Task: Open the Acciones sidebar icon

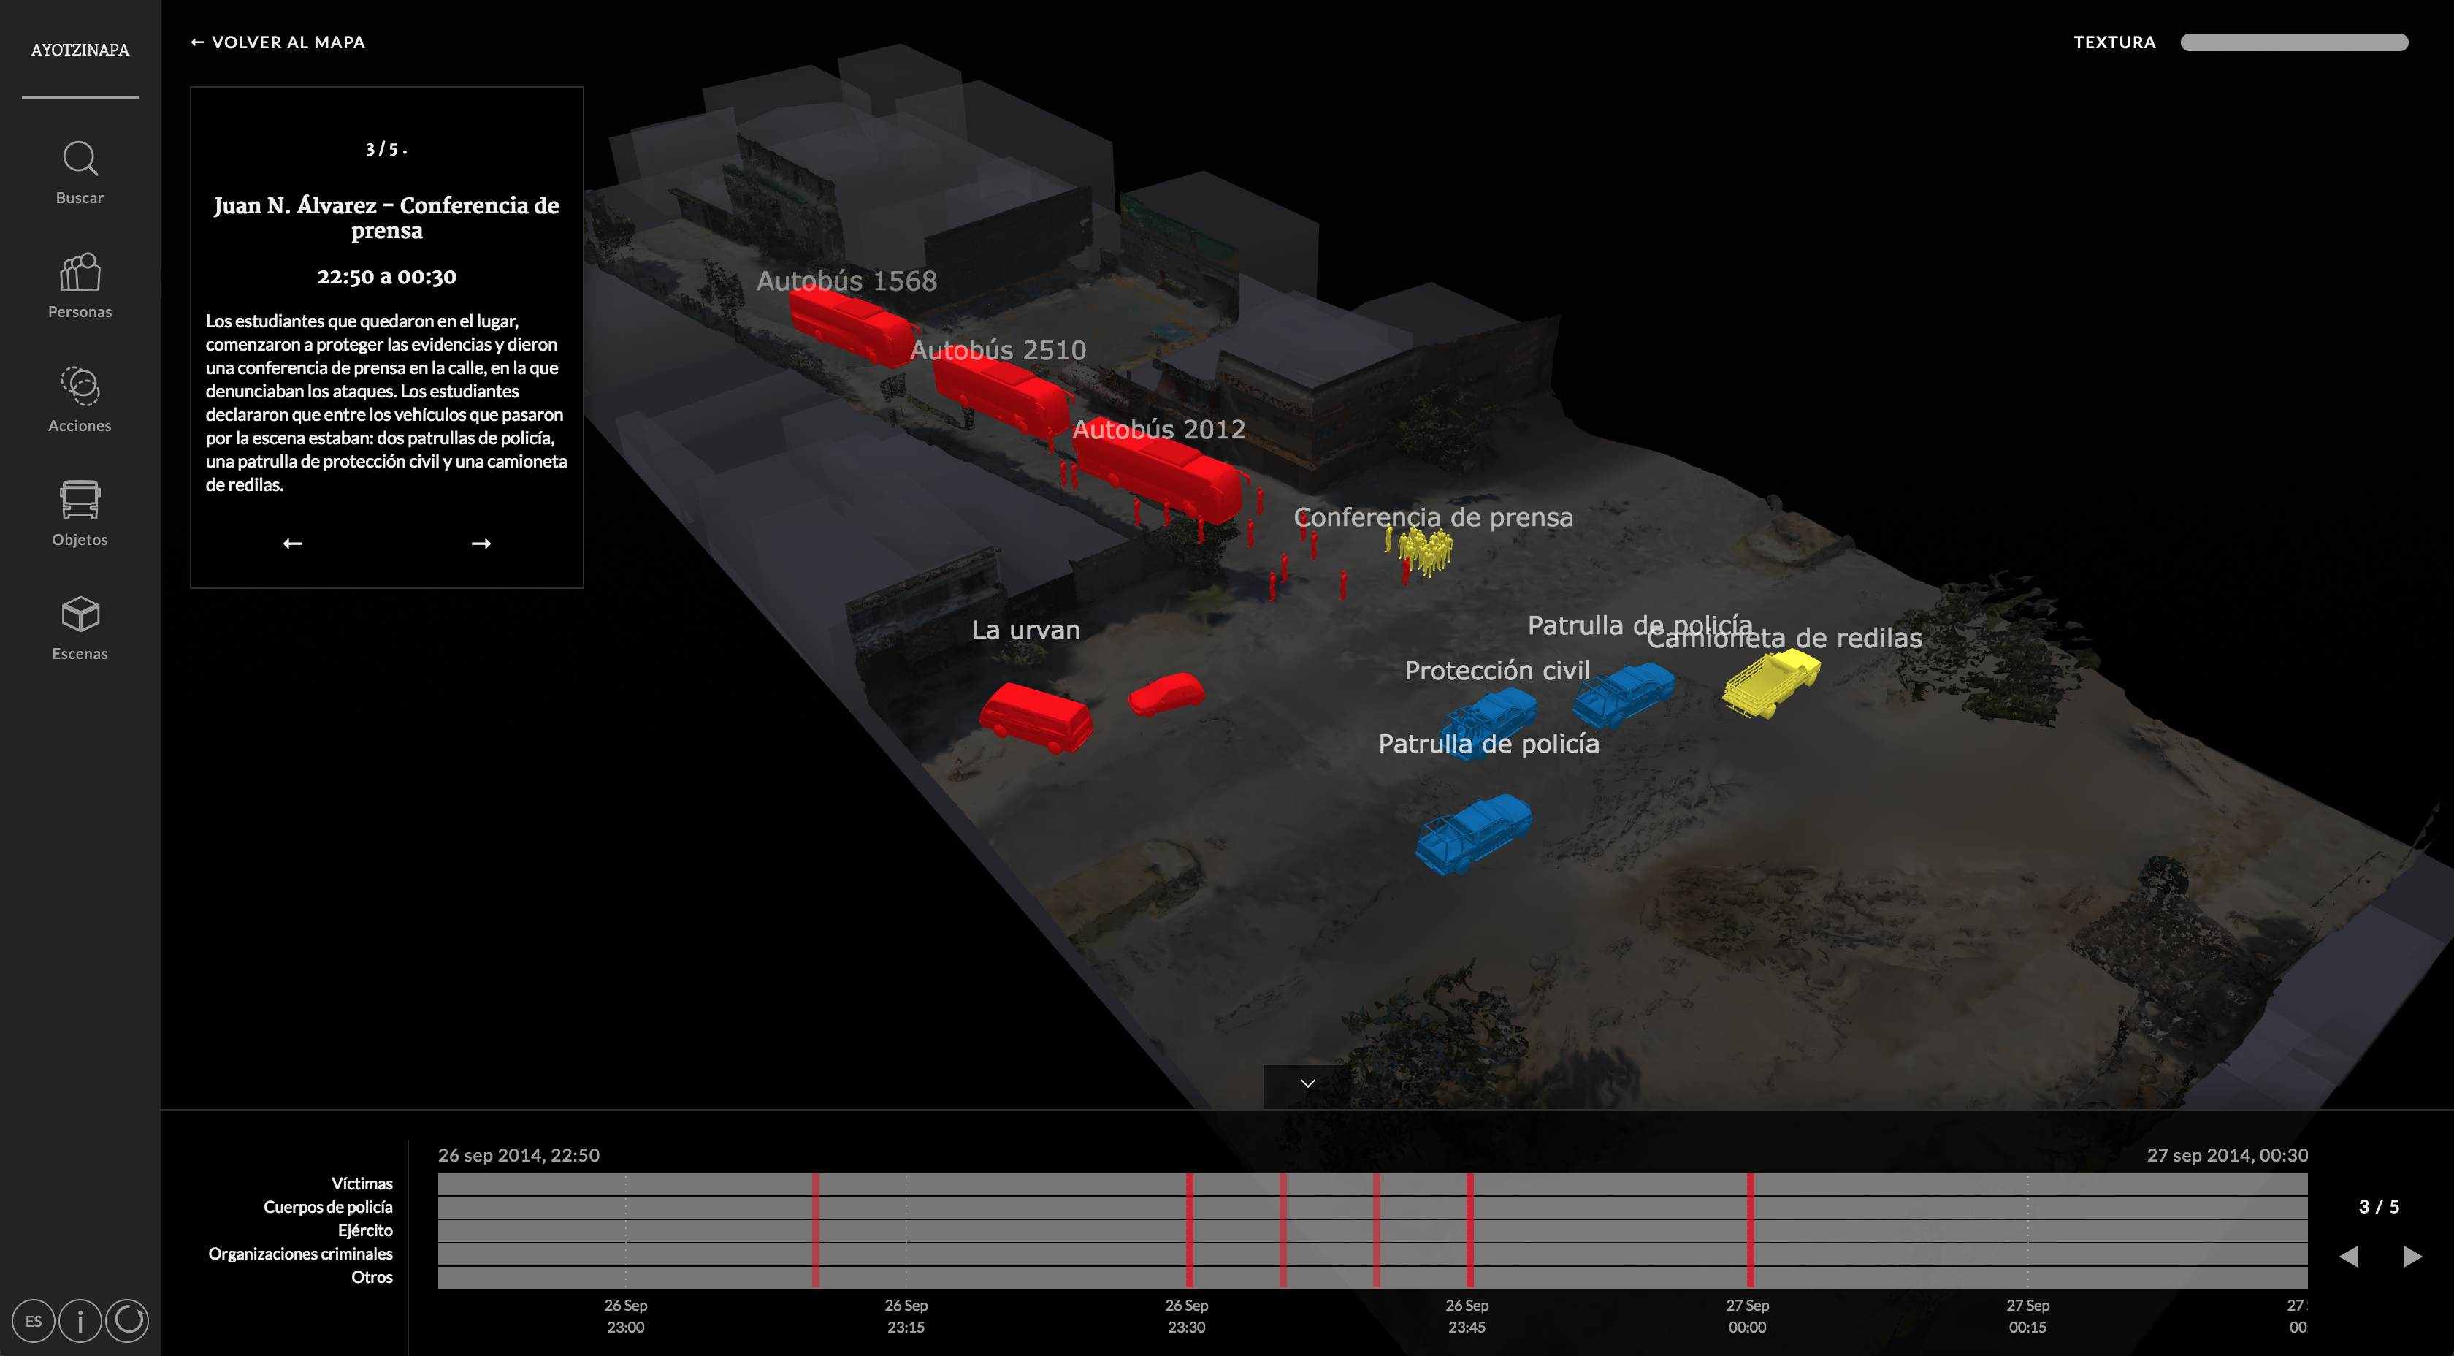Action: [x=80, y=387]
